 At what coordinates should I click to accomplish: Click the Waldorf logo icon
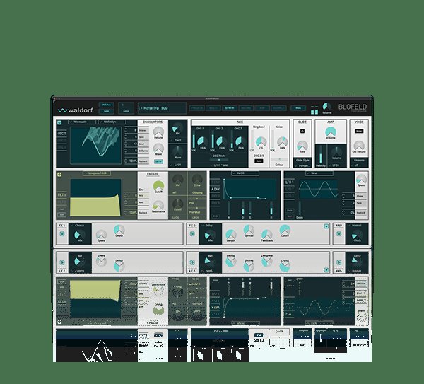coord(62,110)
